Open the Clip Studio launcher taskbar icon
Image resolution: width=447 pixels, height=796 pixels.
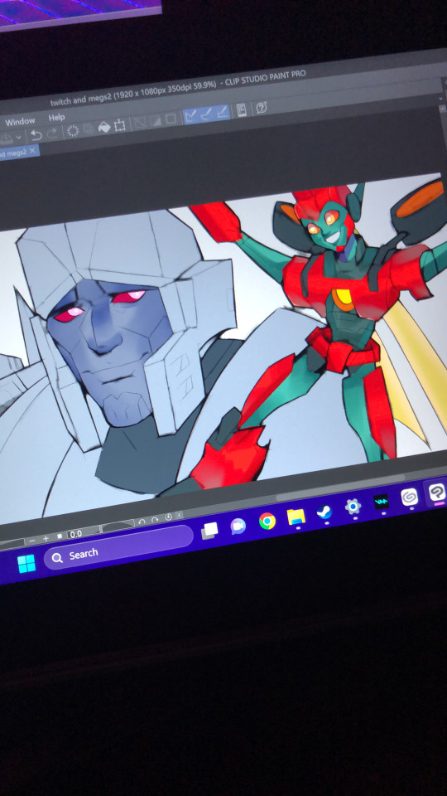click(x=409, y=497)
